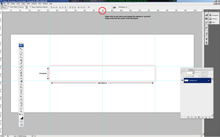Open the Workspace dropdown

[x=123, y=7]
